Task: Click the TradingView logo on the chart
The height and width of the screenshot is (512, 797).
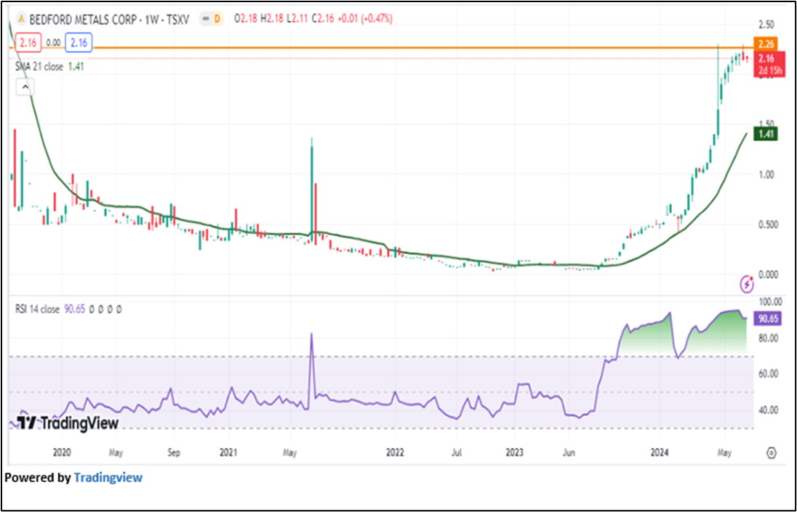Action: [x=68, y=423]
